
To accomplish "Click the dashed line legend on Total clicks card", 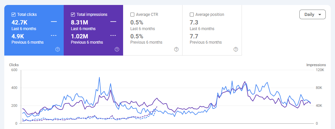I will coord(54,35).
